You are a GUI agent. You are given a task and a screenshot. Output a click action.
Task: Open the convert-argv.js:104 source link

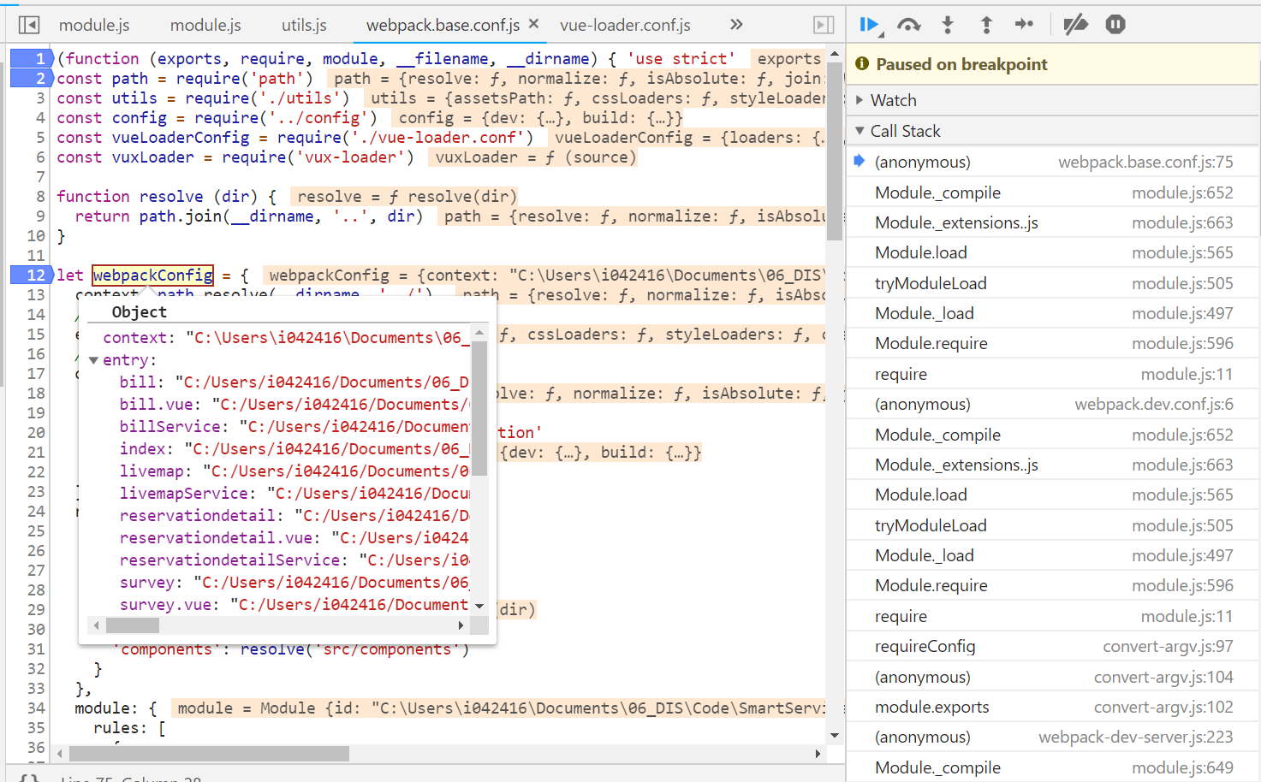tap(1163, 677)
